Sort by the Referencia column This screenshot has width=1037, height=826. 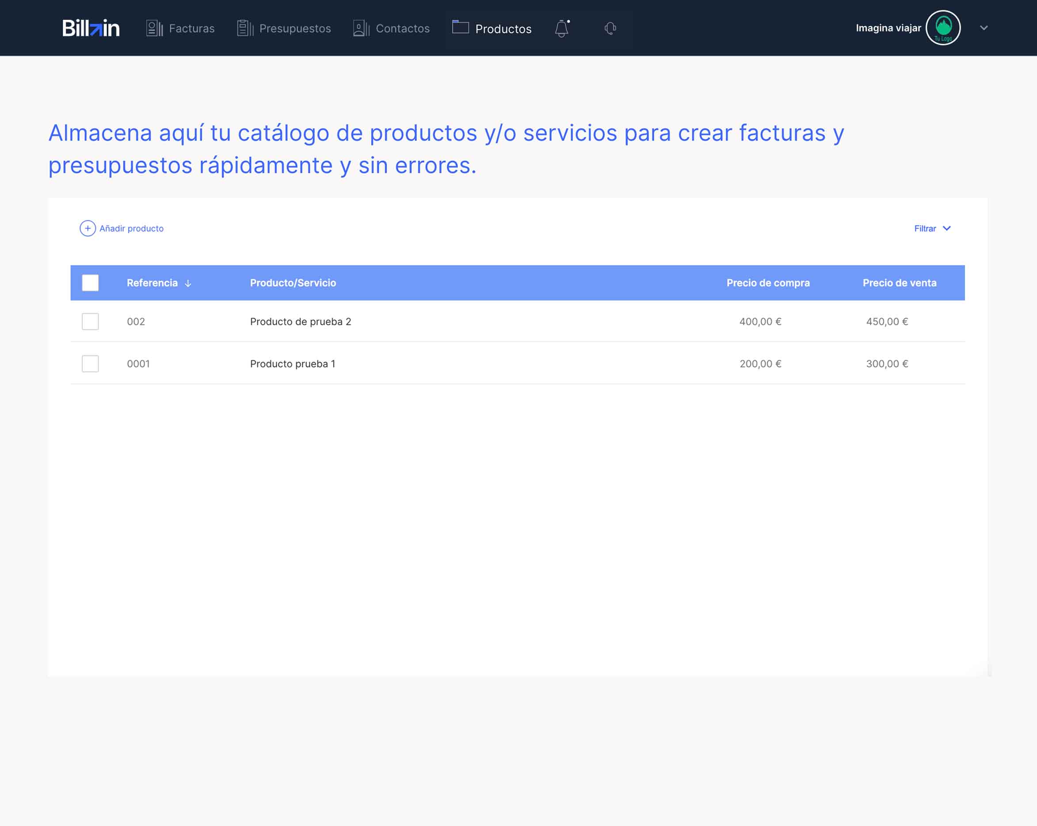(x=152, y=283)
